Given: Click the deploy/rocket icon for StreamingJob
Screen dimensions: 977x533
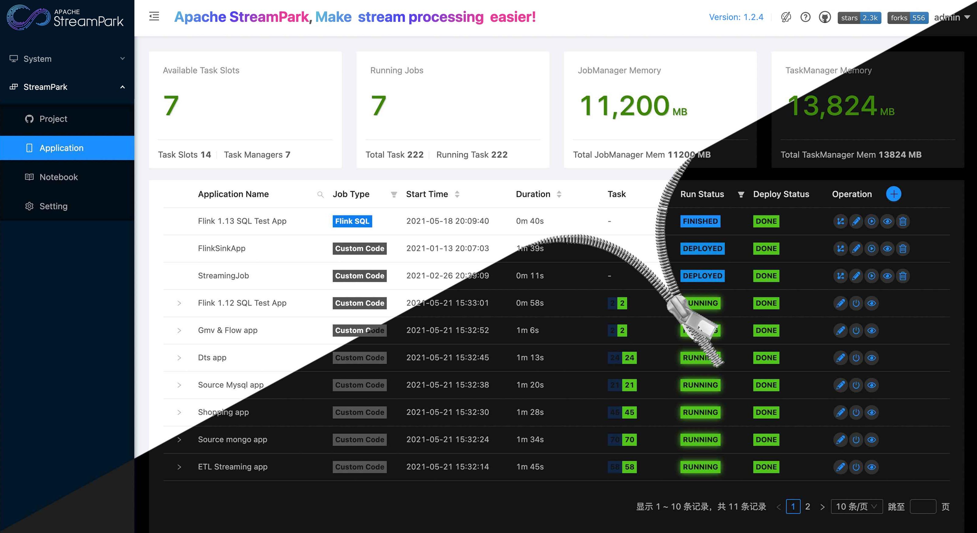Looking at the screenshot, I should coord(840,275).
